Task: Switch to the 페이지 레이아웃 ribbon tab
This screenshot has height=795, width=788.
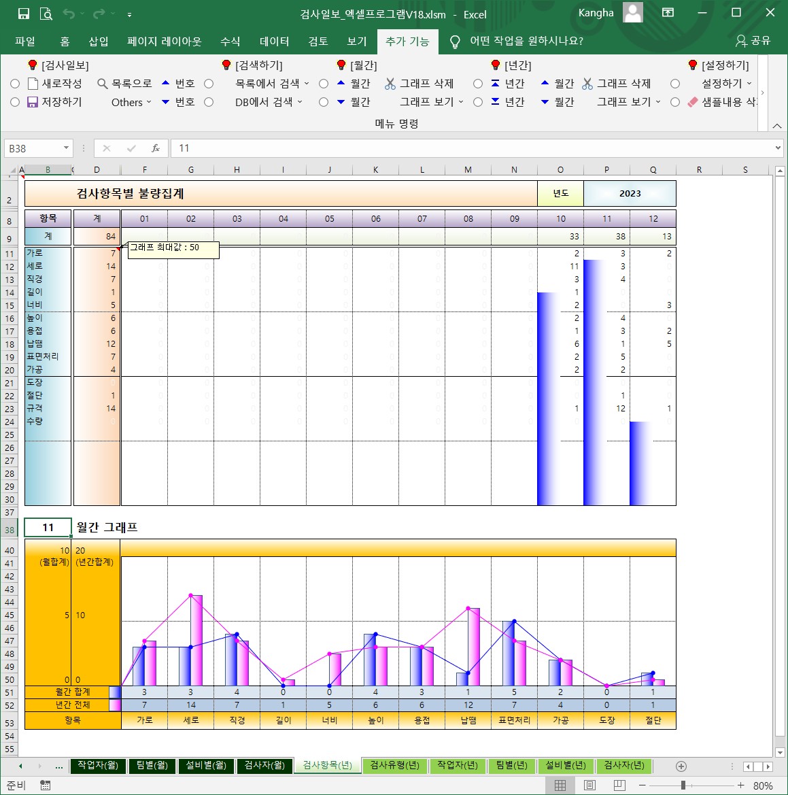Action: pos(164,41)
